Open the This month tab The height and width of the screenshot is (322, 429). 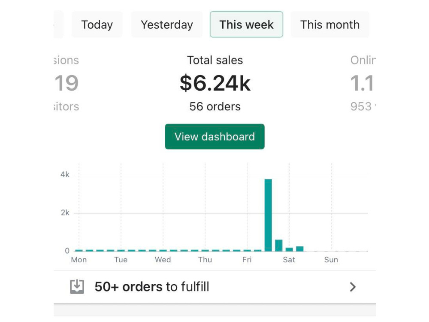click(329, 24)
